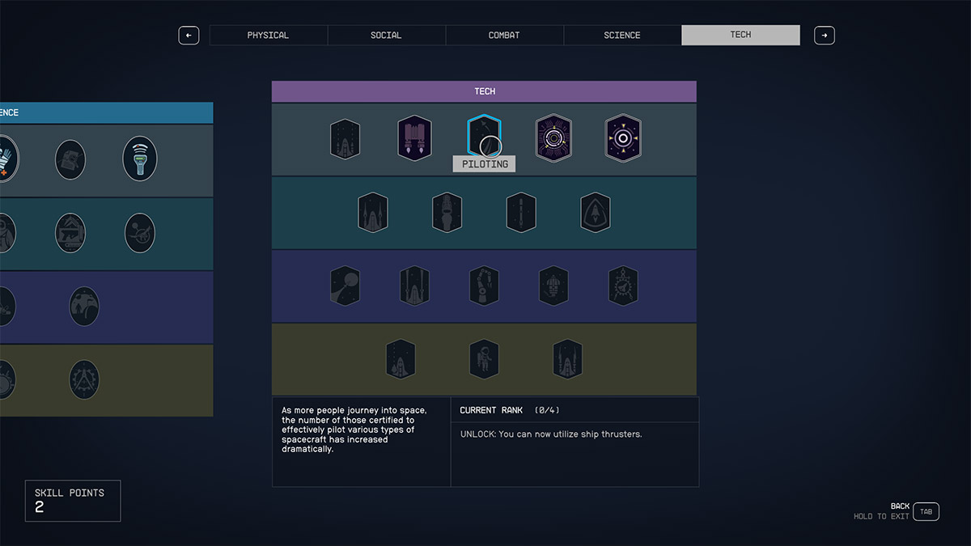Select the Surveying hand scanner skill in Science
Viewport: 971px width, 546px height.
tap(140, 159)
